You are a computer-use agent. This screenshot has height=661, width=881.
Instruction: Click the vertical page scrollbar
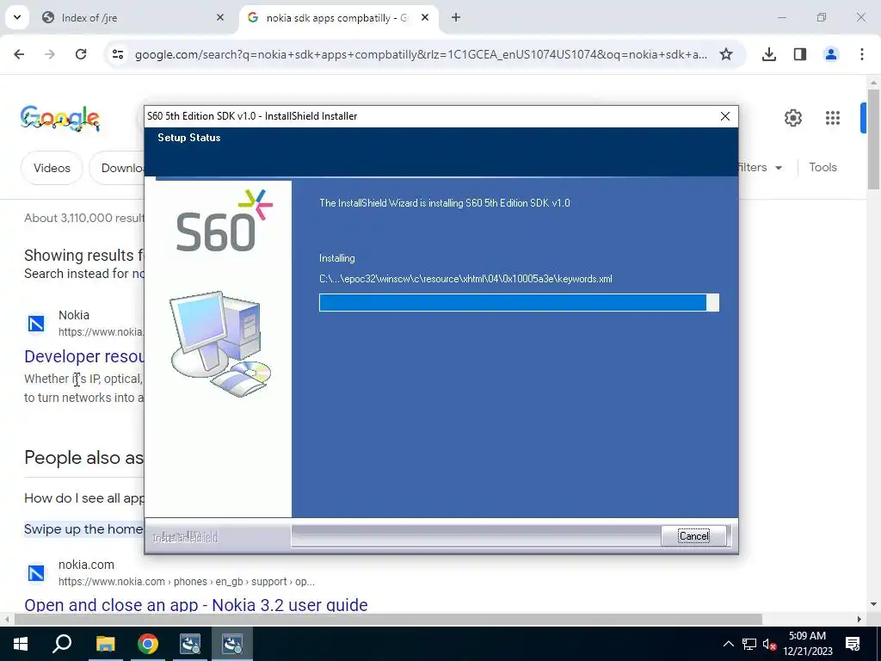pyautogui.click(x=873, y=139)
